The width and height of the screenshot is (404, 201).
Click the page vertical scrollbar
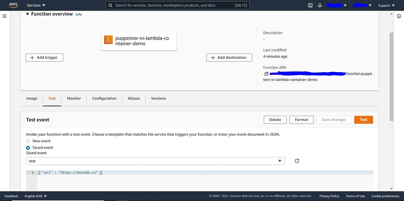[391, 76]
